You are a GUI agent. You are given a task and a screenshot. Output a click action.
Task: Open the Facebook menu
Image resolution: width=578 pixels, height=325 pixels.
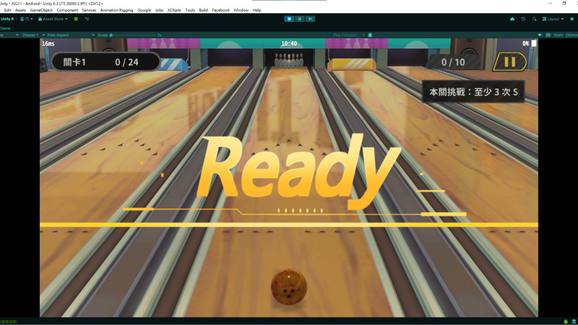click(221, 10)
